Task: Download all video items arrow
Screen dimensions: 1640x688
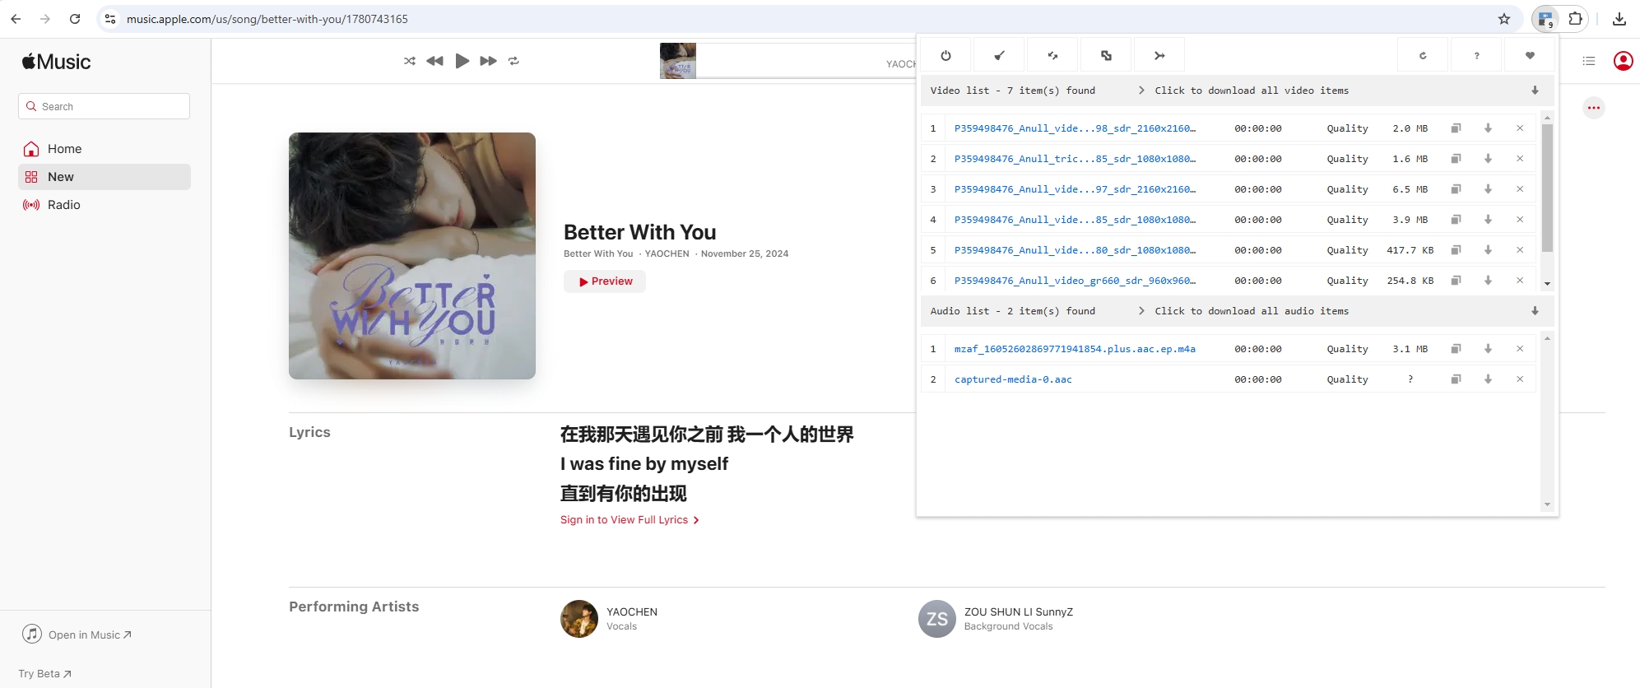Action: point(1535,91)
